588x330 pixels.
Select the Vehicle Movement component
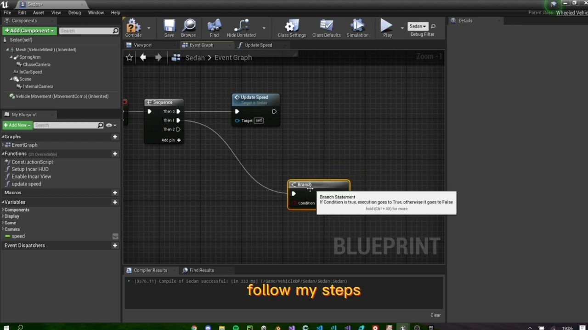[62, 97]
